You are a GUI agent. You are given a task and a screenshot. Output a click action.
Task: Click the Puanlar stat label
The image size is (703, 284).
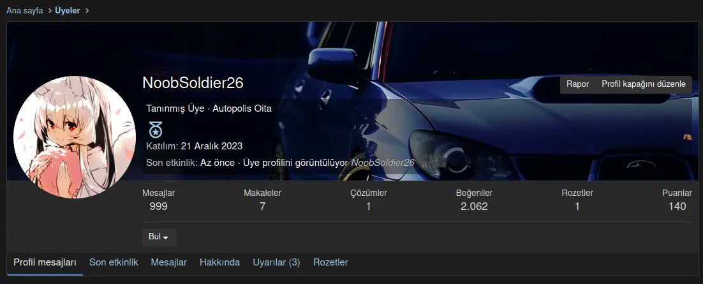[677, 193]
